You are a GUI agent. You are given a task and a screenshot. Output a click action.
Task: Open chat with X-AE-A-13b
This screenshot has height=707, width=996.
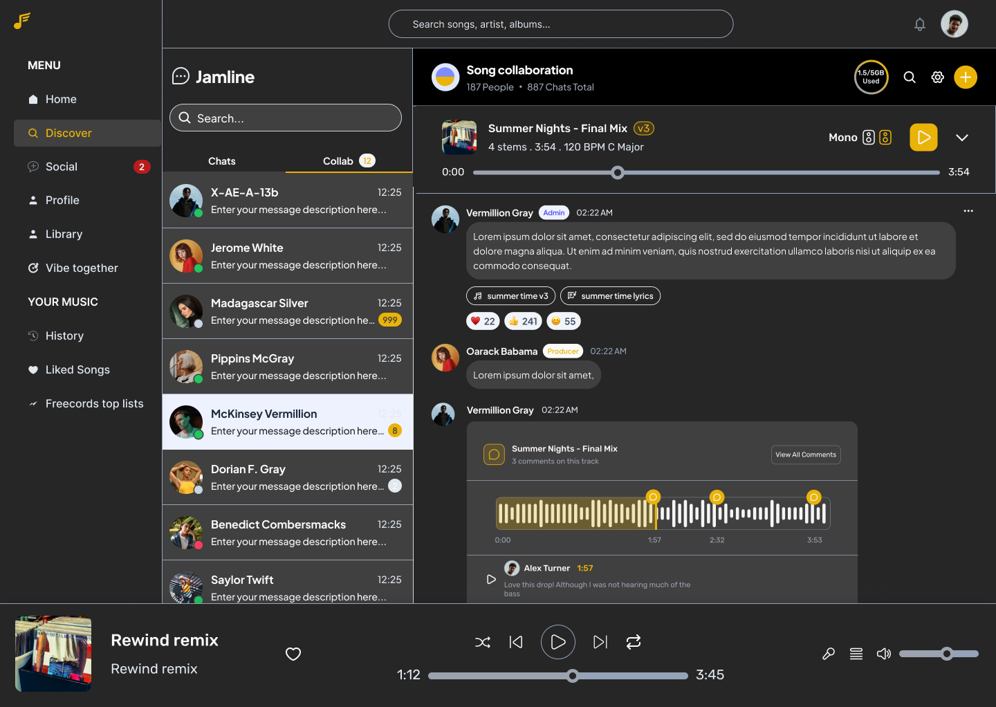click(x=288, y=201)
